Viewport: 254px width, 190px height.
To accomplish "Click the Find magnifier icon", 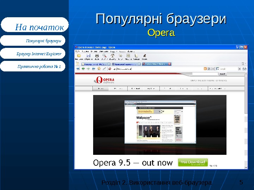I will tap(104, 56).
